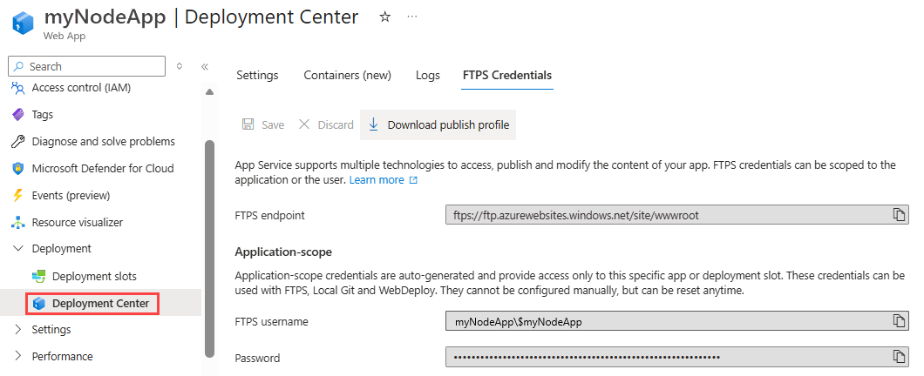This screenshot has width=924, height=376.
Task: Copy the application-scope password
Action: coord(899,357)
